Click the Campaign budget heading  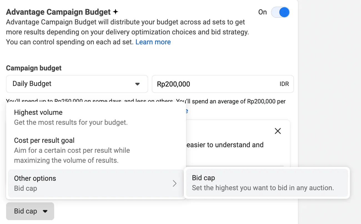(x=34, y=68)
